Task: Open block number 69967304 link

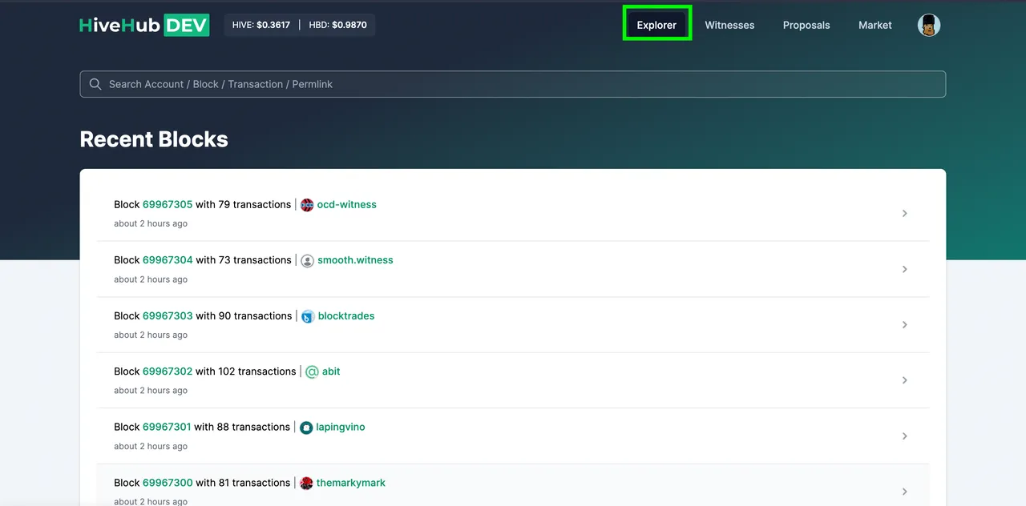Action: click(x=168, y=260)
